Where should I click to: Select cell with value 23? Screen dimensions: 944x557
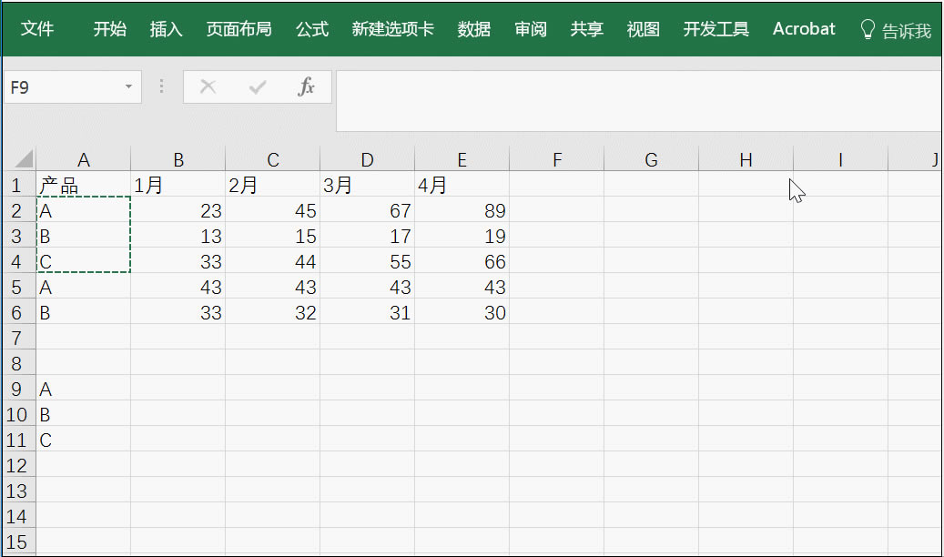pos(178,210)
